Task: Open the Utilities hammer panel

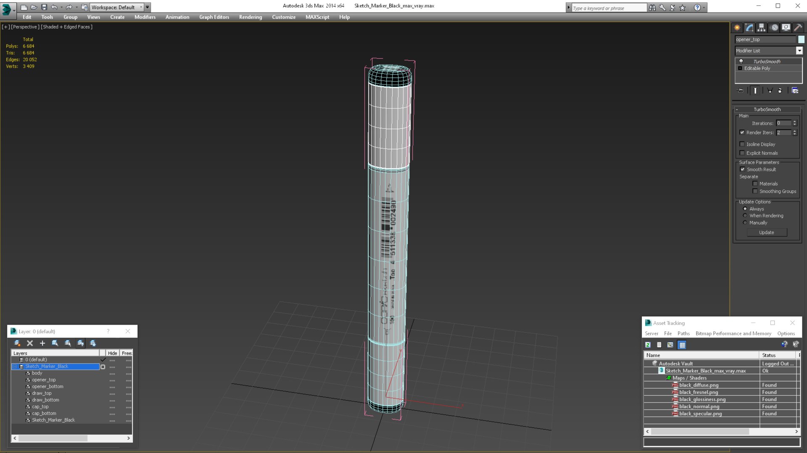Action: [798, 28]
